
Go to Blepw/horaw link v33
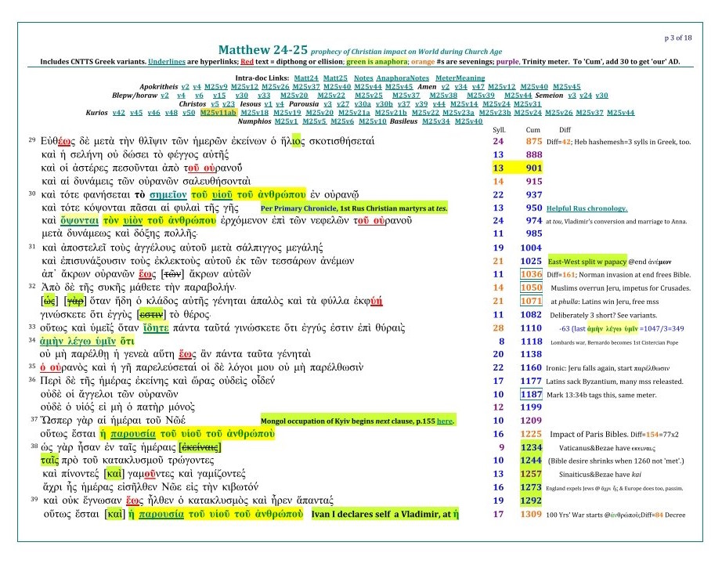point(264,96)
